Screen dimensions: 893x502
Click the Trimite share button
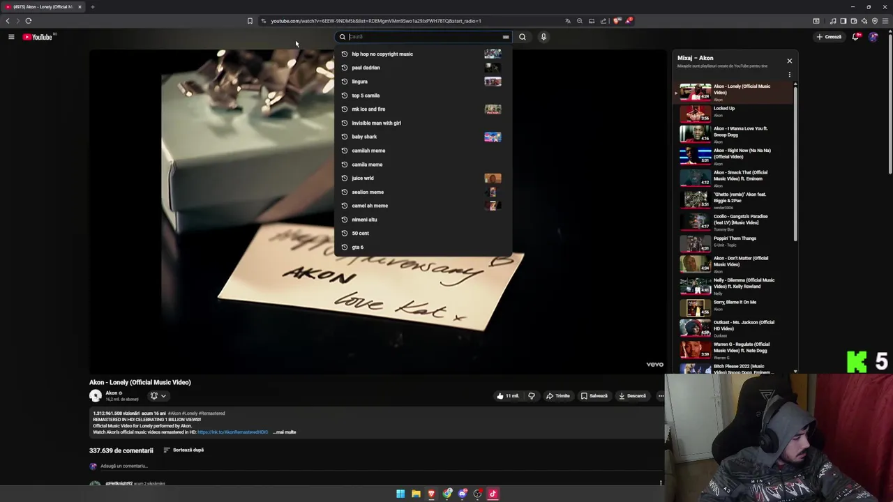[x=558, y=396]
